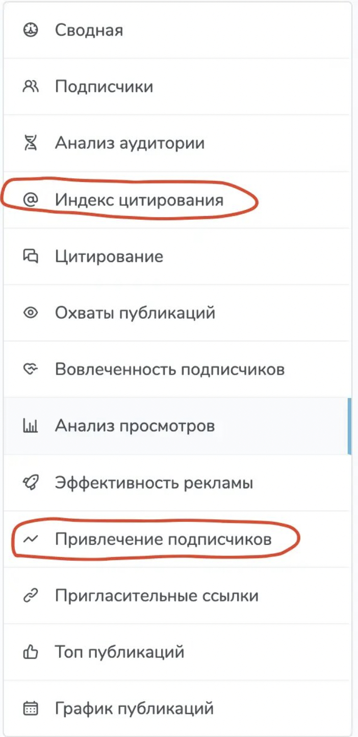Select Анализ аудитории in the sidebar
Image resolution: width=358 pixels, height=737 pixels.
pyautogui.click(x=130, y=143)
